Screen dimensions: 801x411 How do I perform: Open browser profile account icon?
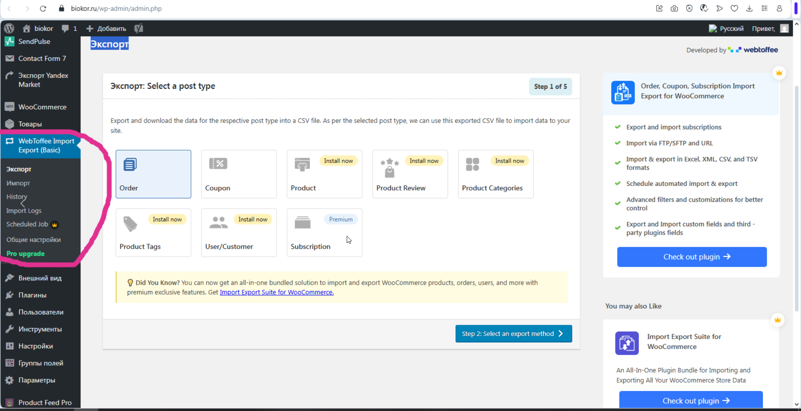click(779, 8)
